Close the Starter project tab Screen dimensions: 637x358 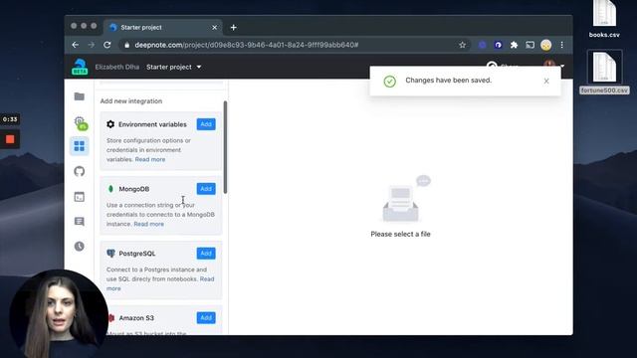(x=215, y=28)
